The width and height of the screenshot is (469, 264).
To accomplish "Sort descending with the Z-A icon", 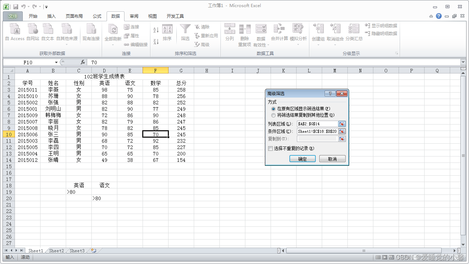I will (x=156, y=42).
